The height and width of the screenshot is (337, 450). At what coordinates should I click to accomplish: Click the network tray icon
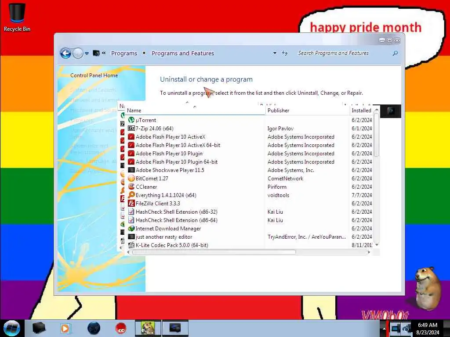396,328
